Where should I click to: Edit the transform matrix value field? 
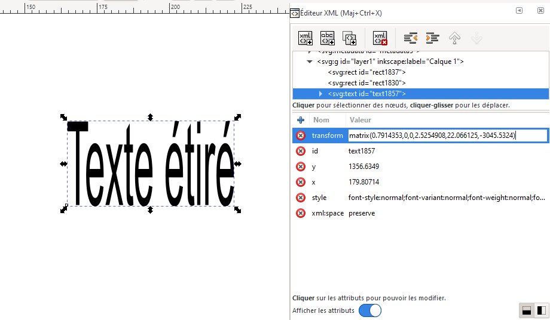click(448, 136)
